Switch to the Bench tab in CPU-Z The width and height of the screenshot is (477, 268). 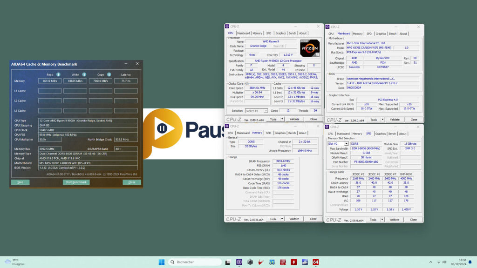292,33
